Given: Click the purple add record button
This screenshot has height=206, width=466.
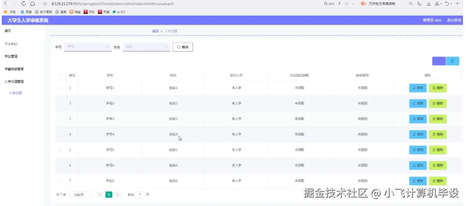Looking at the screenshot, I should 439,61.
